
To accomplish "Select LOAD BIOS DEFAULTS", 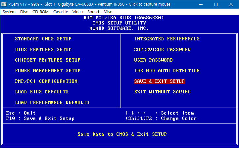I will pos(42,92).
